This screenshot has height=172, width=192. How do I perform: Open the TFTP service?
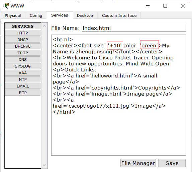coord(23,53)
